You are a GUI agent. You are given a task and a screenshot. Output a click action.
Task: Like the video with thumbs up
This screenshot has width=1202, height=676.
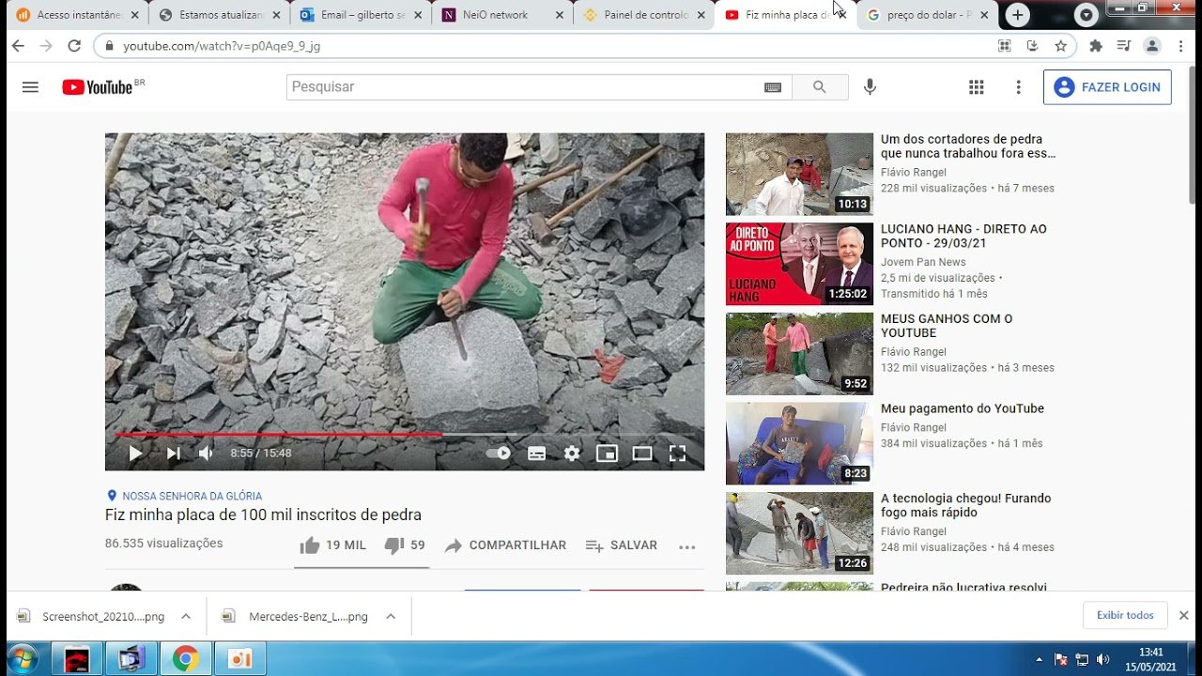[x=332, y=545]
